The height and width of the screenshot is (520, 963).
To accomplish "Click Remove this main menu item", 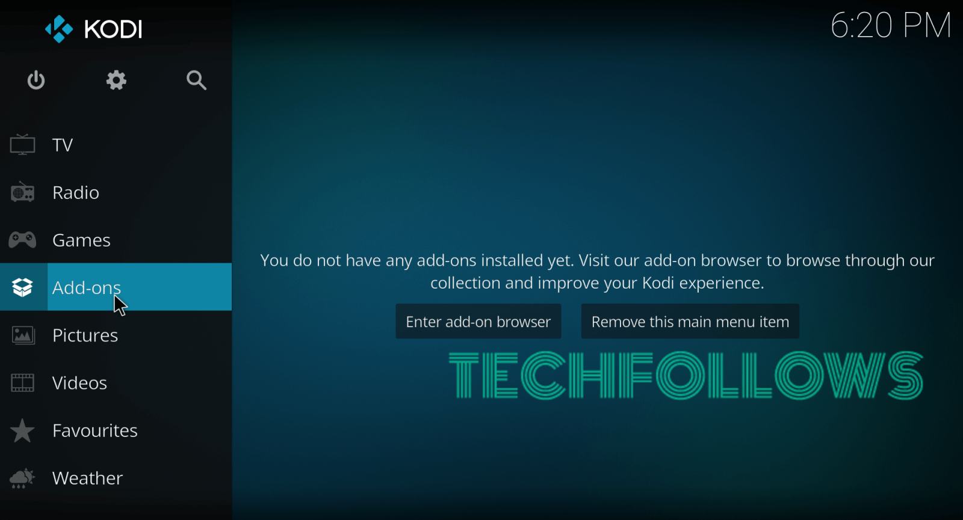I will (690, 322).
